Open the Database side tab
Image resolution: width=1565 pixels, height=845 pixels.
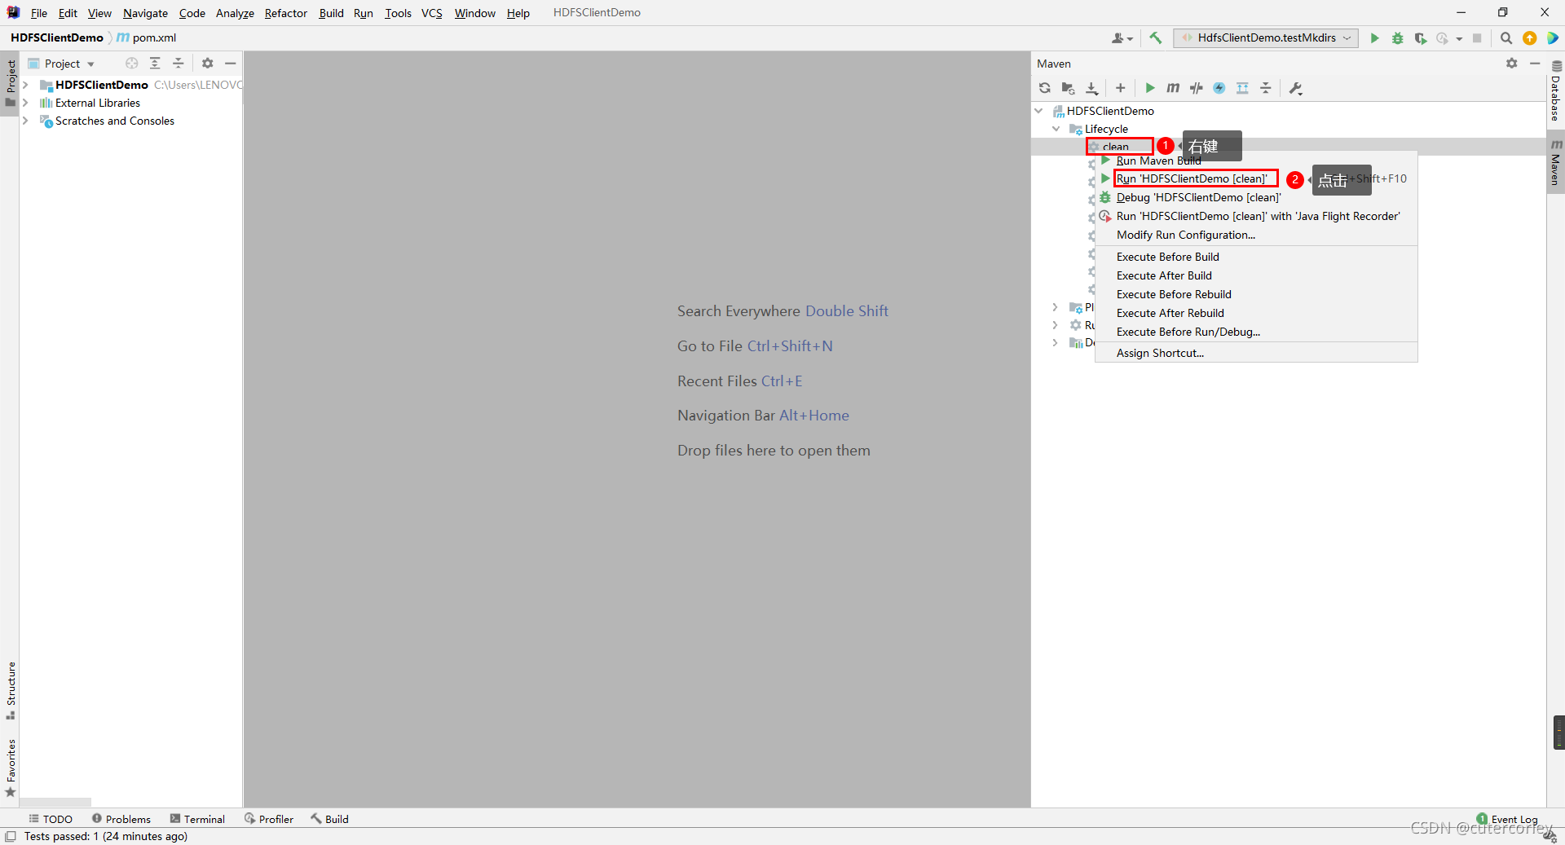1555,91
